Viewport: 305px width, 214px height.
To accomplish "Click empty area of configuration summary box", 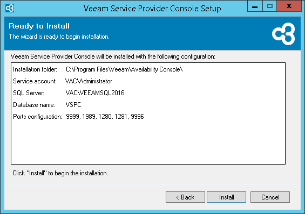I will click(148, 144).
